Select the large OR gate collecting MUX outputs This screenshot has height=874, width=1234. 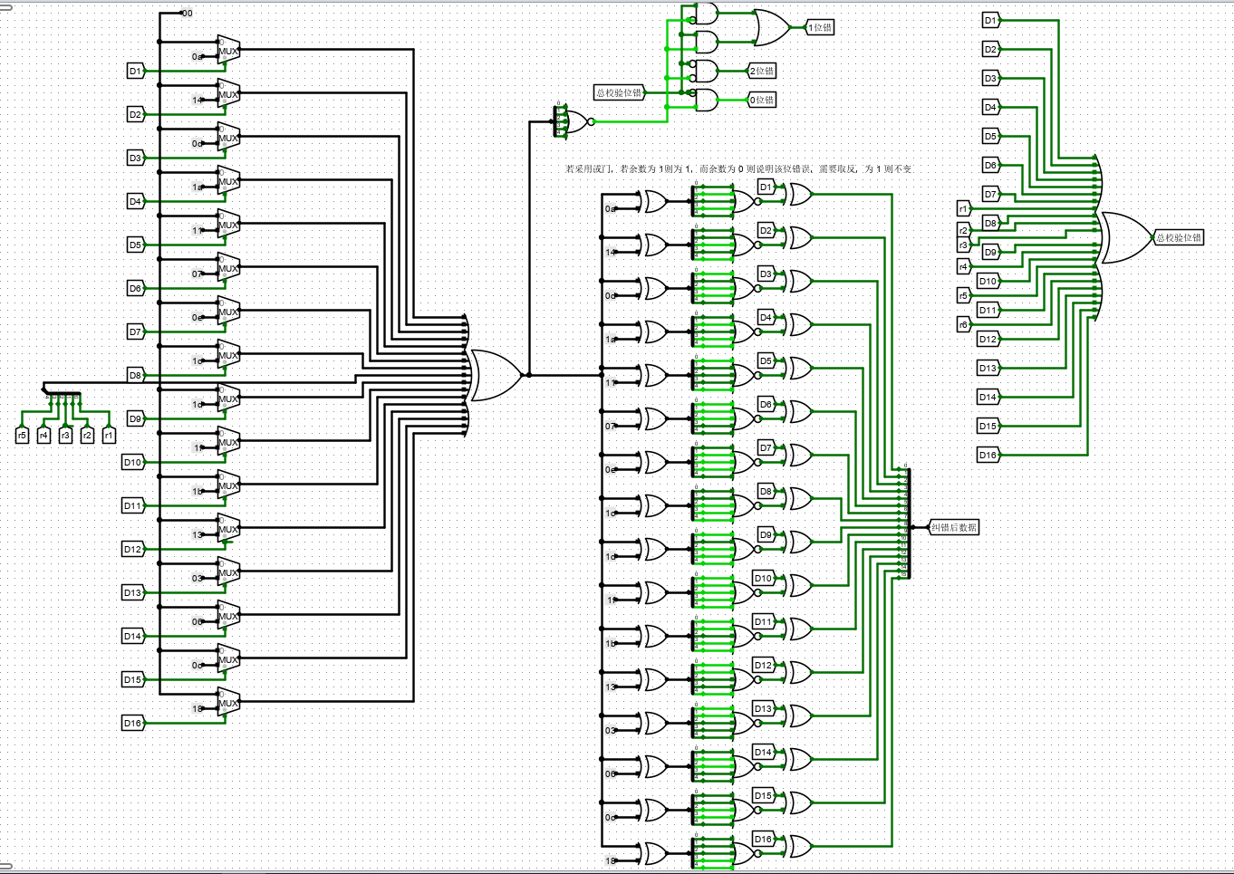click(x=494, y=375)
